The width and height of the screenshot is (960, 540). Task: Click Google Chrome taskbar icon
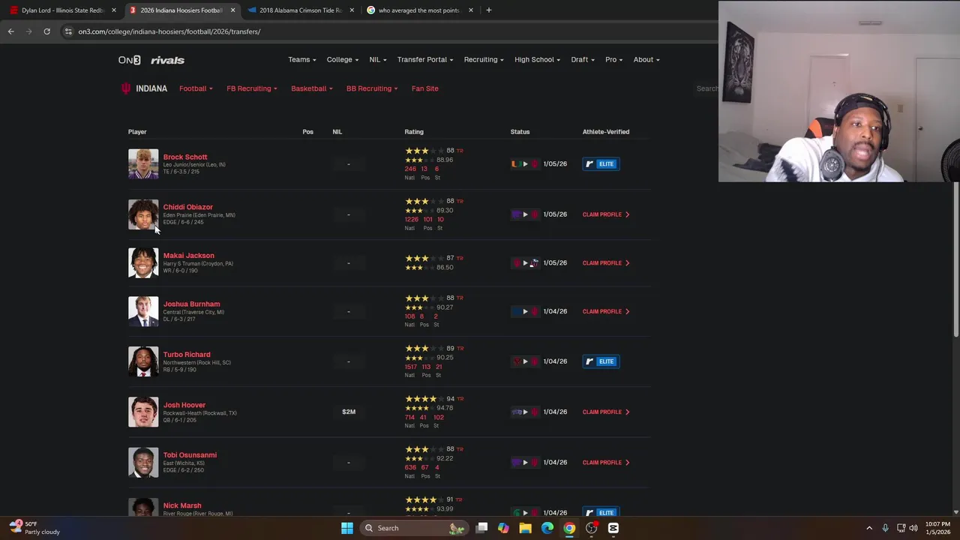point(569,528)
